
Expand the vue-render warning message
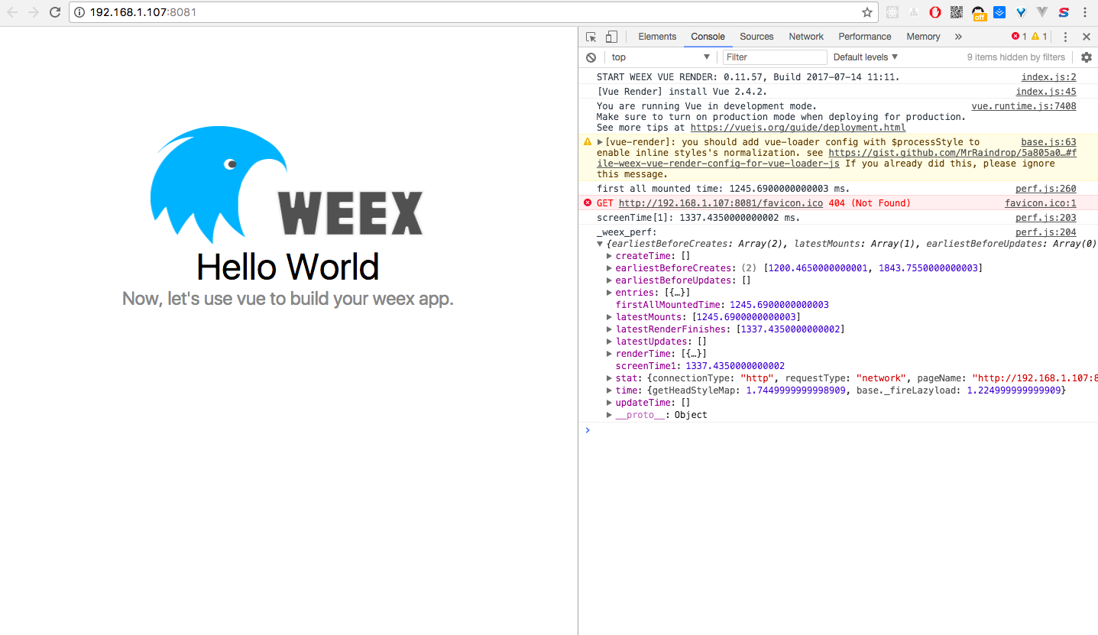601,142
